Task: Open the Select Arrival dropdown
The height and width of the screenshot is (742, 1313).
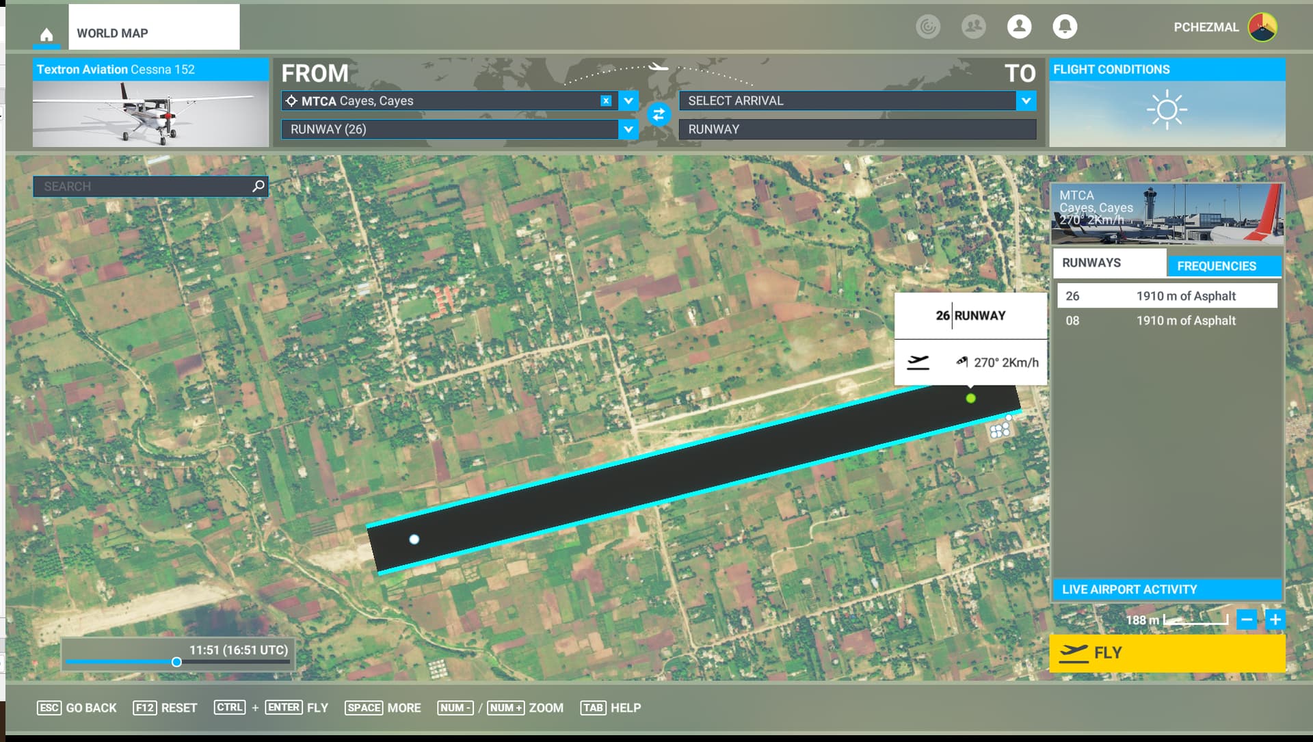Action: (x=1026, y=101)
